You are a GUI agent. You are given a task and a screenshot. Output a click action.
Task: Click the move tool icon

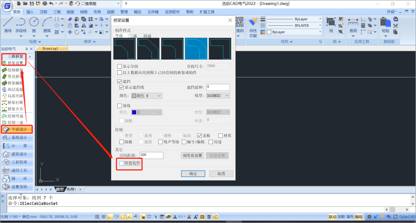click(70, 32)
